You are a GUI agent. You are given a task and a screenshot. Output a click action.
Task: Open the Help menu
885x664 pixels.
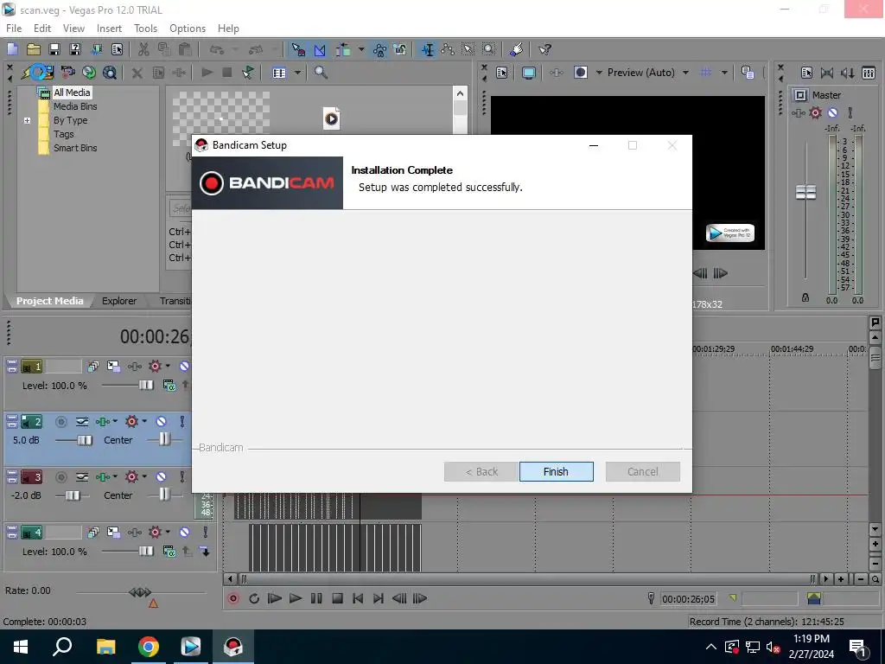[x=228, y=29]
